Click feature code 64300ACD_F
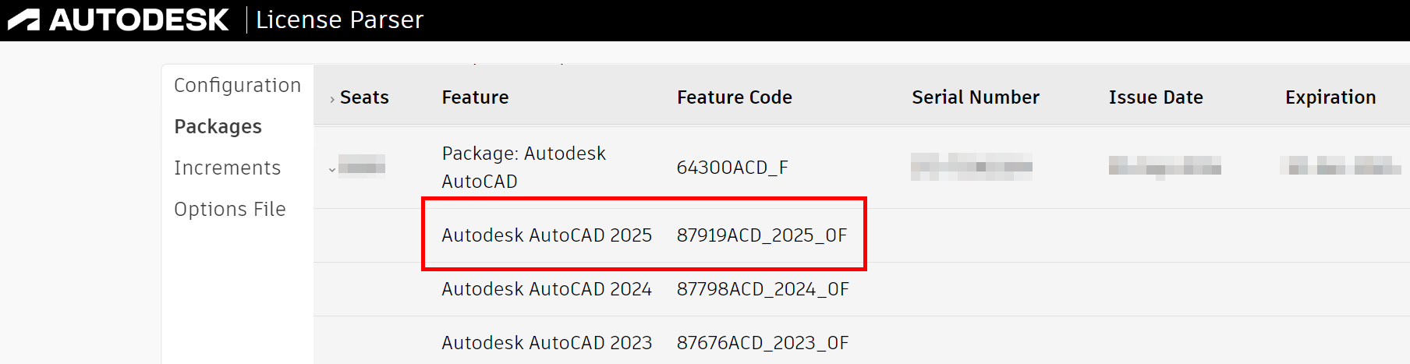The image size is (1410, 364). click(732, 168)
